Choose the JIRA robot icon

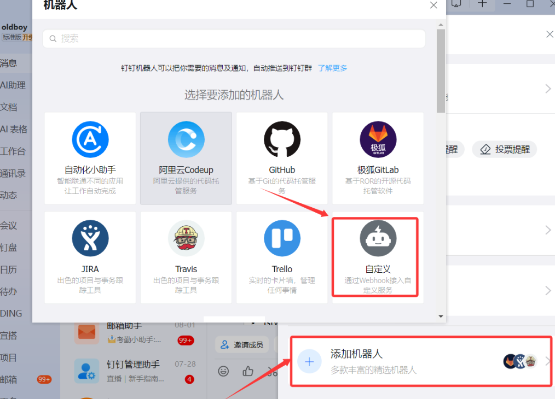click(x=90, y=238)
